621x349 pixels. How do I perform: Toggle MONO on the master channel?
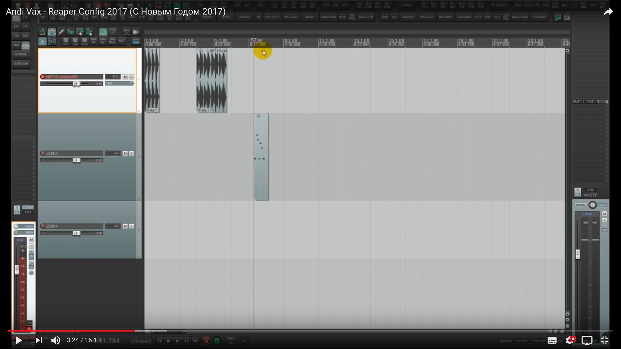(581, 205)
